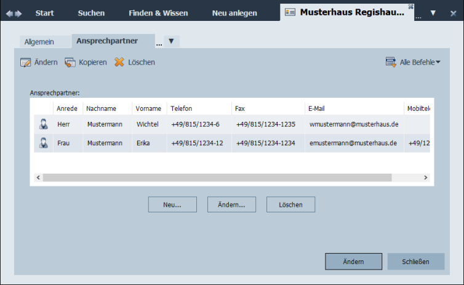Click the Ändern pencil icon in toolbar
The image size is (464, 285).
tap(25, 62)
